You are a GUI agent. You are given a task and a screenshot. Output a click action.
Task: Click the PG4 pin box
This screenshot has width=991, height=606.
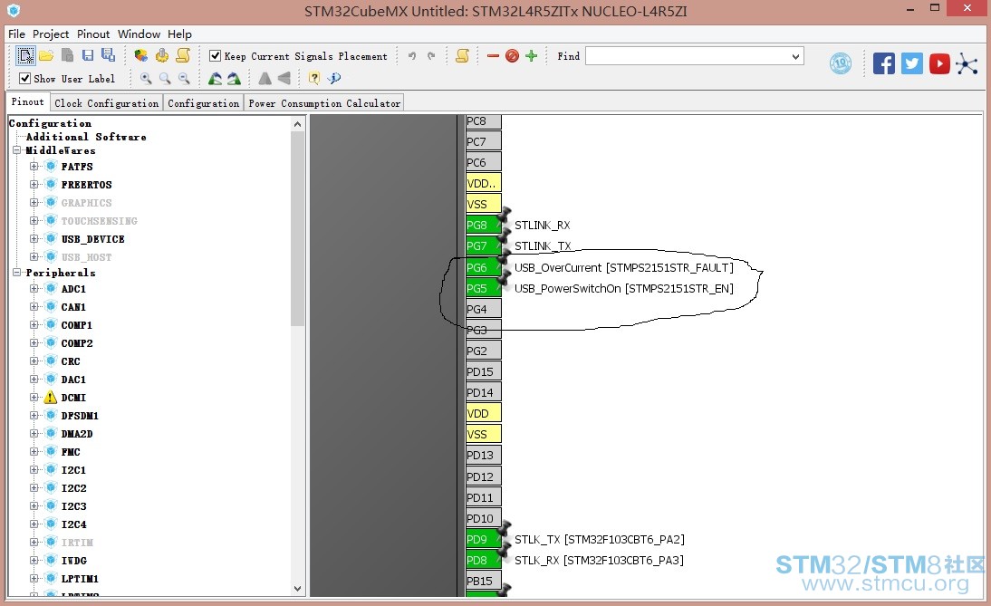tap(484, 309)
